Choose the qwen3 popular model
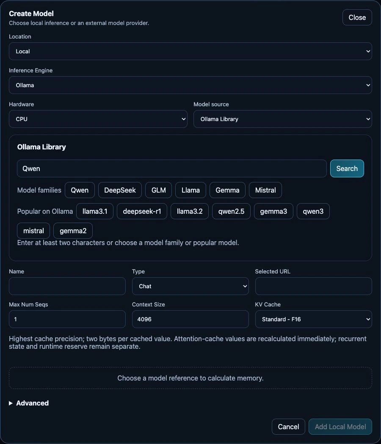This screenshot has width=381, height=444. [x=313, y=211]
